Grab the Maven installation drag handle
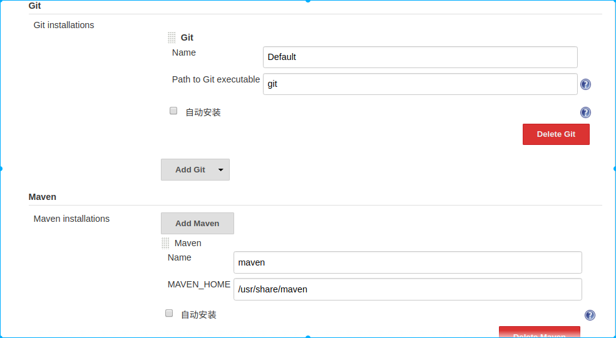The height and width of the screenshot is (338, 616). point(165,243)
